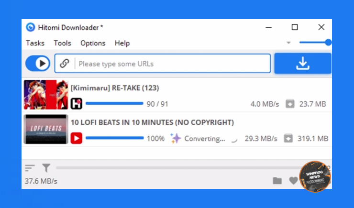
Task: Maximize the Hitomi Downloader window
Action: [295, 27]
